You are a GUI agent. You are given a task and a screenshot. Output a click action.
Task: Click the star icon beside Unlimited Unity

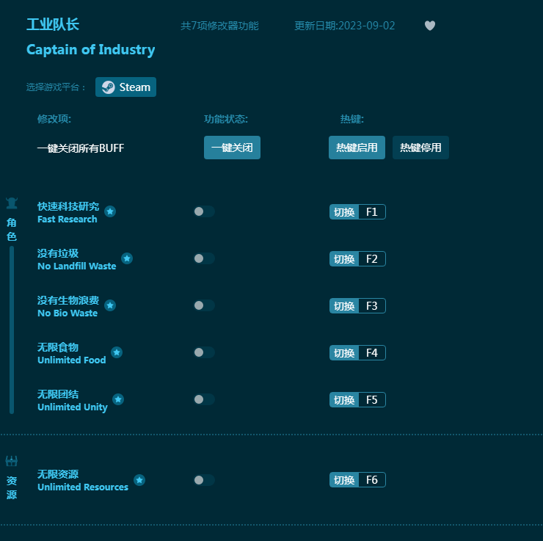[118, 399]
